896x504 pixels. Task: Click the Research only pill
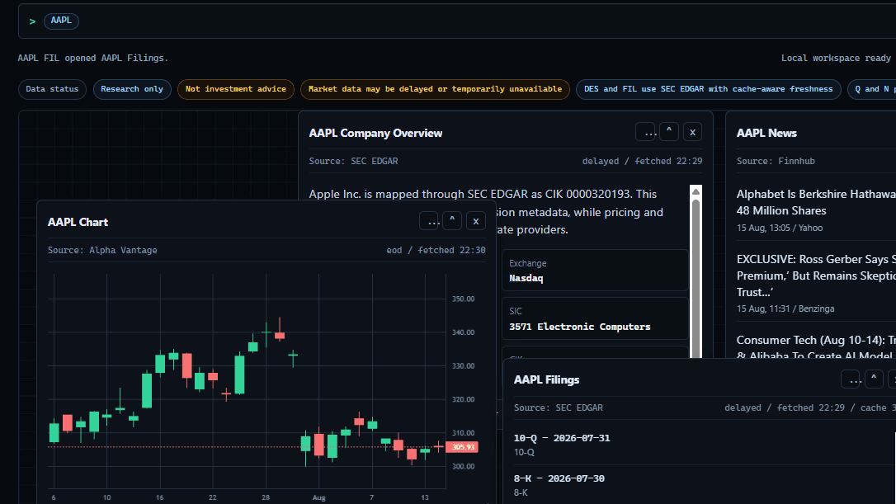[x=132, y=89]
